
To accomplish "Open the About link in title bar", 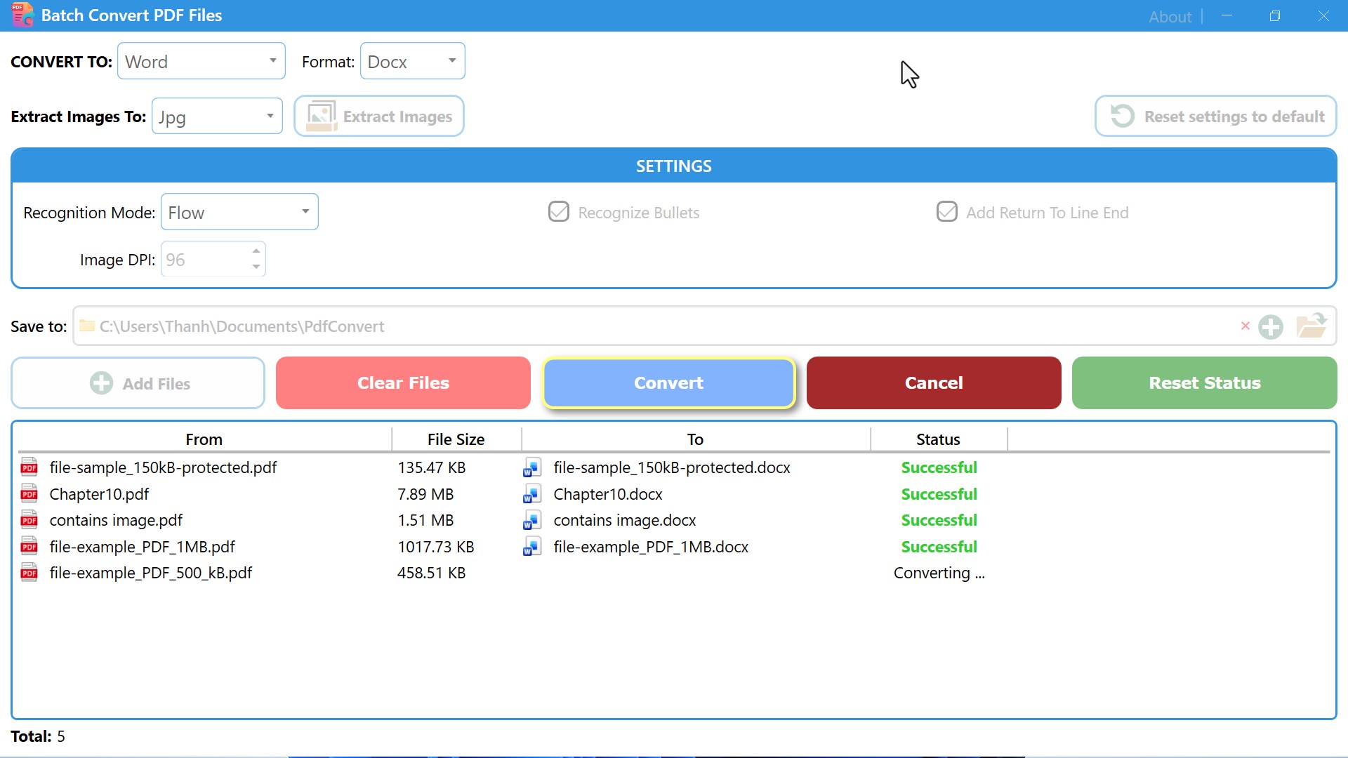I will (1170, 16).
